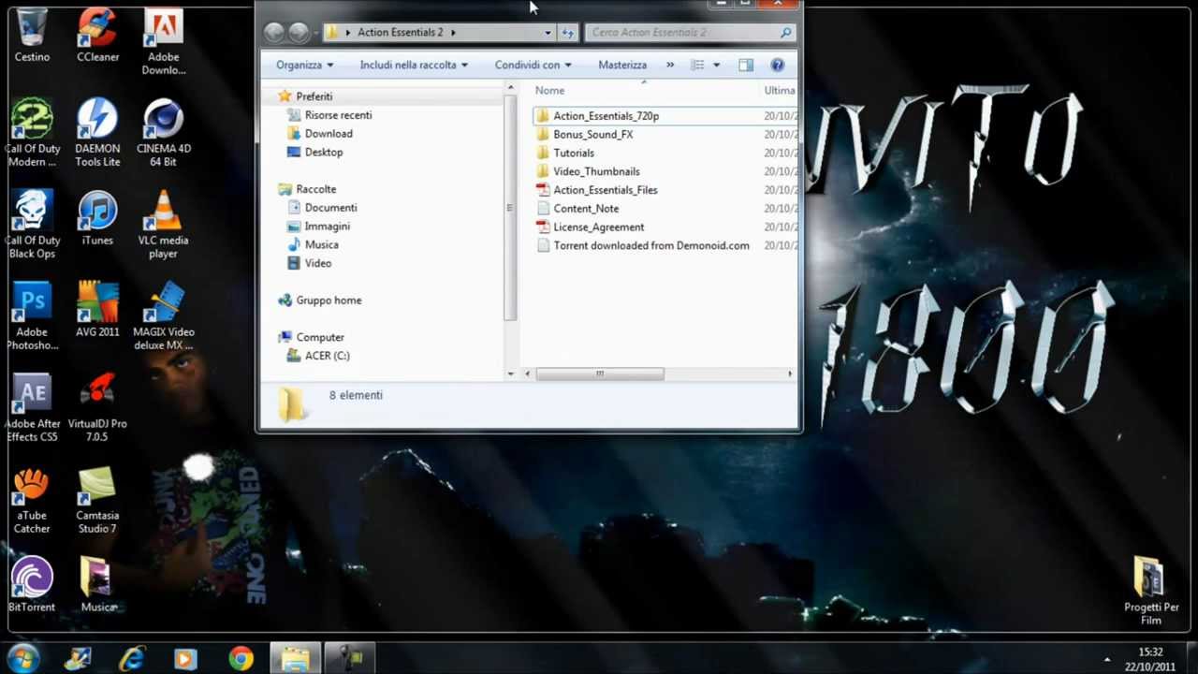Open Adobe After Effects CS5 icon
The height and width of the screenshot is (674, 1198).
(32, 408)
